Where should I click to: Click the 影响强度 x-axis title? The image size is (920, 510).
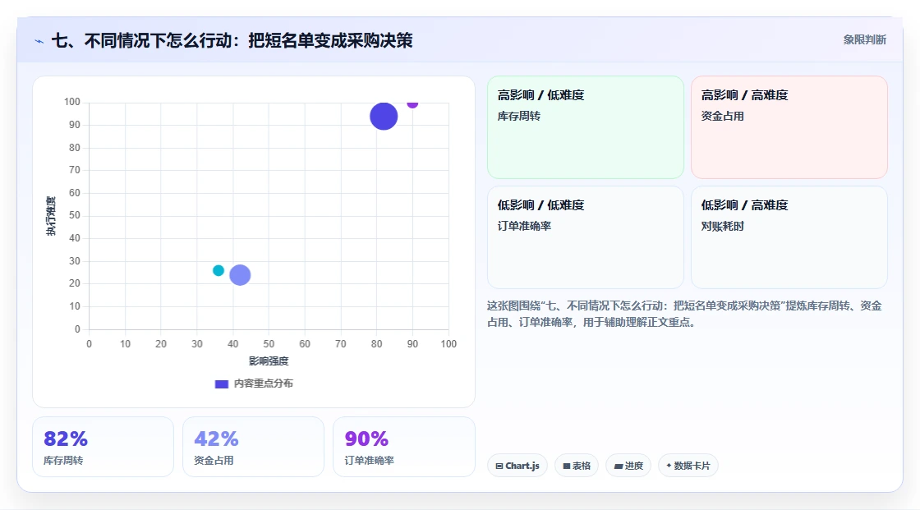tap(269, 361)
